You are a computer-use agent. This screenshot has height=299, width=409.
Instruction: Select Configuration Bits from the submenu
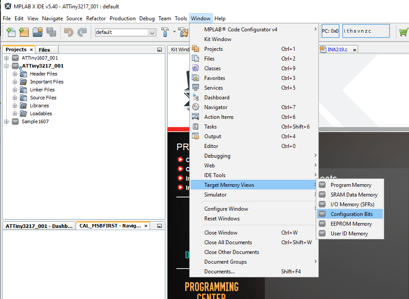[351, 214]
